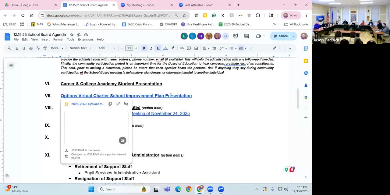
Task: Open the numbered list style dropdown arrow
Action: (246, 48)
